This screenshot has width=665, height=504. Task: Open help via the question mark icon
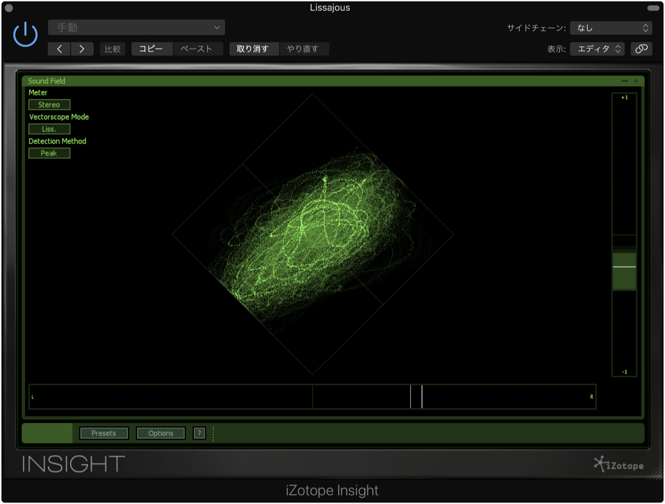pyautogui.click(x=199, y=432)
